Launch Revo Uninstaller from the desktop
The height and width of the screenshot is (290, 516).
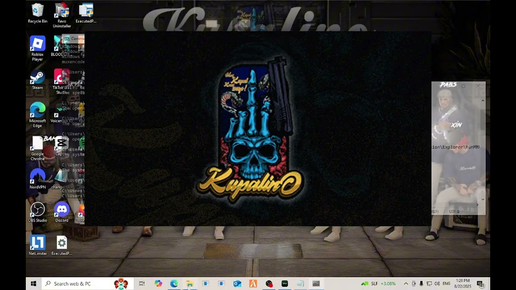[x=62, y=15]
